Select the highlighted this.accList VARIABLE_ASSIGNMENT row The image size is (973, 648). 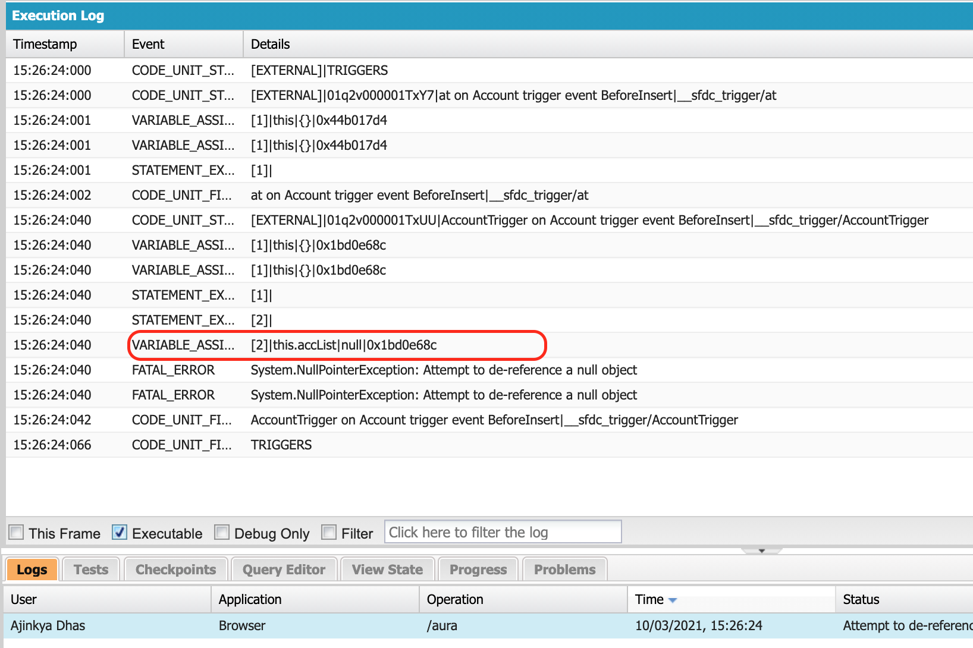point(337,345)
